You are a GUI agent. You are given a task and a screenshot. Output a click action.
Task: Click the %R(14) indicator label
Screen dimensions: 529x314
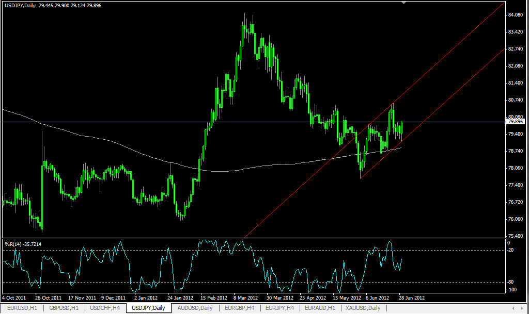pyautogui.click(x=23, y=244)
